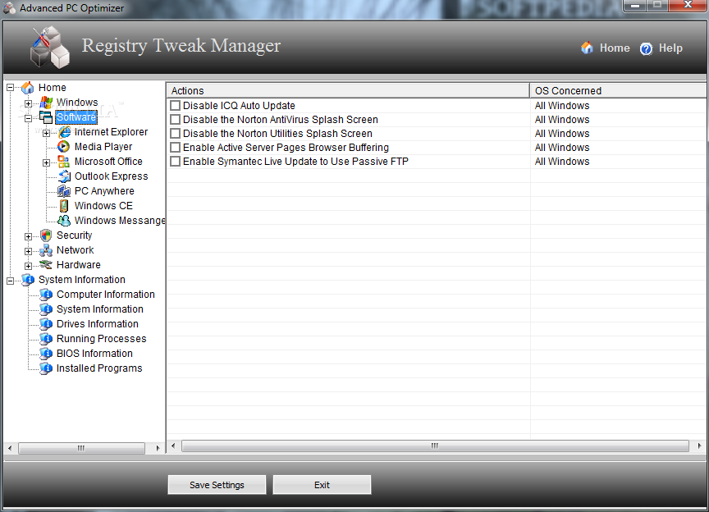The width and height of the screenshot is (709, 512).
Task: Collapse the Home root node
Action: pos(10,87)
